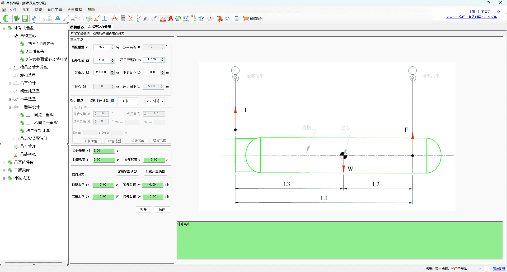Click the shopping cart 自助购买 icon
Image resolution: width=507 pixels, height=272 pixels.
246,18
